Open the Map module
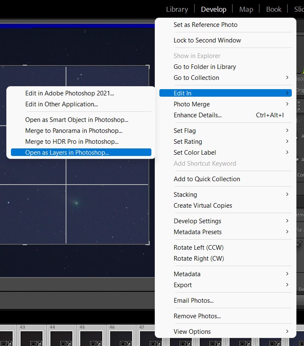 (246, 9)
